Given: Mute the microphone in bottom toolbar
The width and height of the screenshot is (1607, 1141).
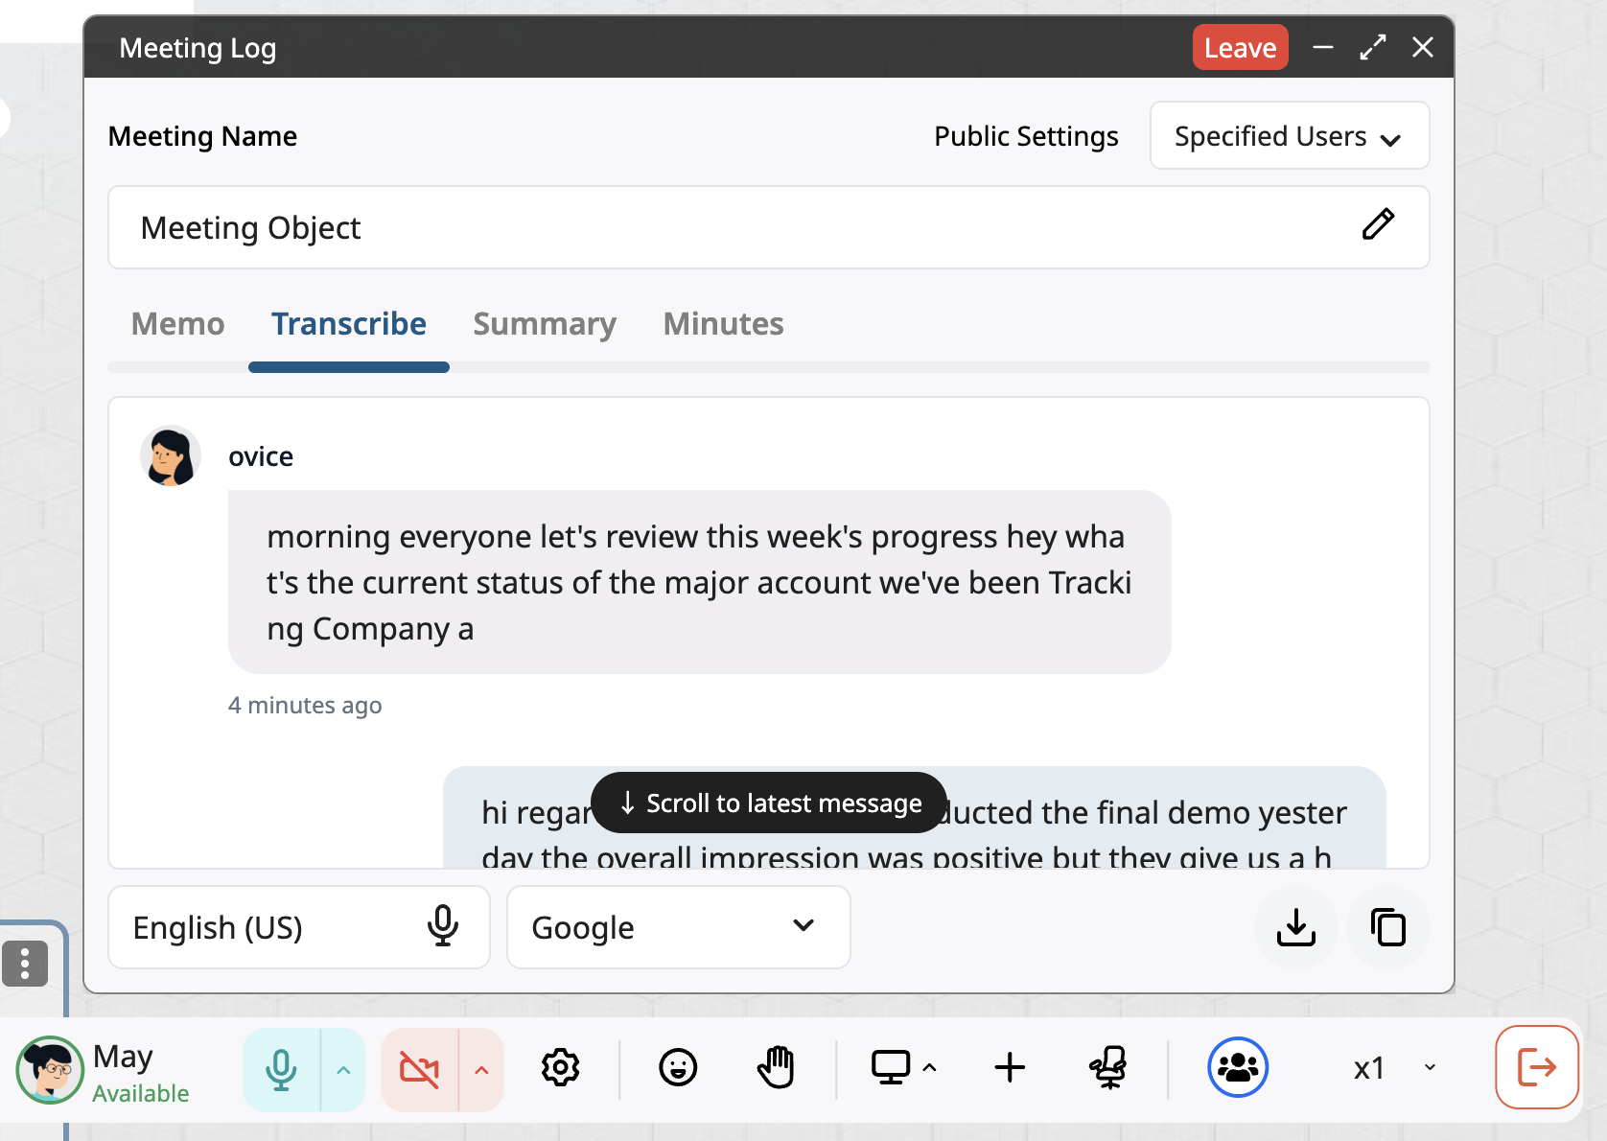Looking at the screenshot, I should [x=281, y=1069].
